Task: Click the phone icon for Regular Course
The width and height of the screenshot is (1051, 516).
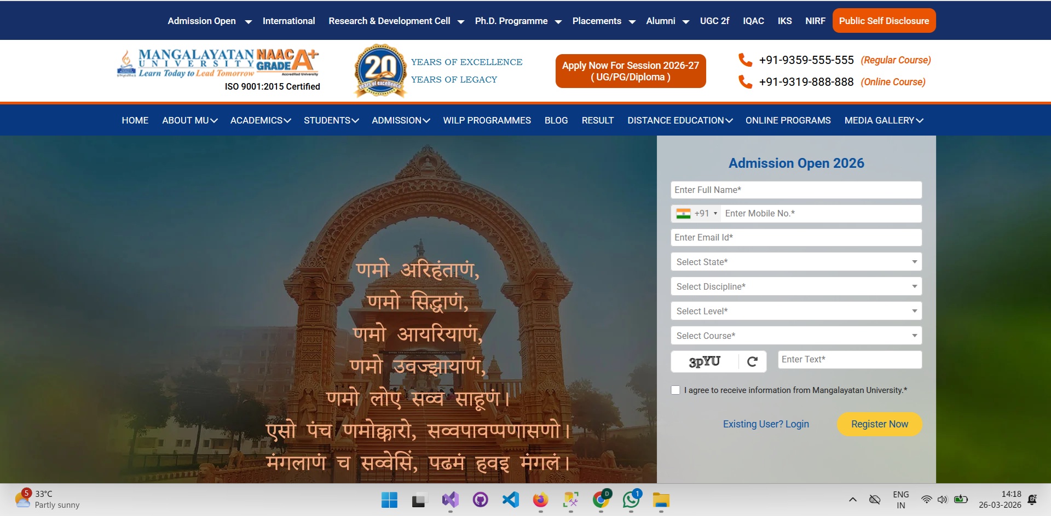Action: tap(745, 60)
